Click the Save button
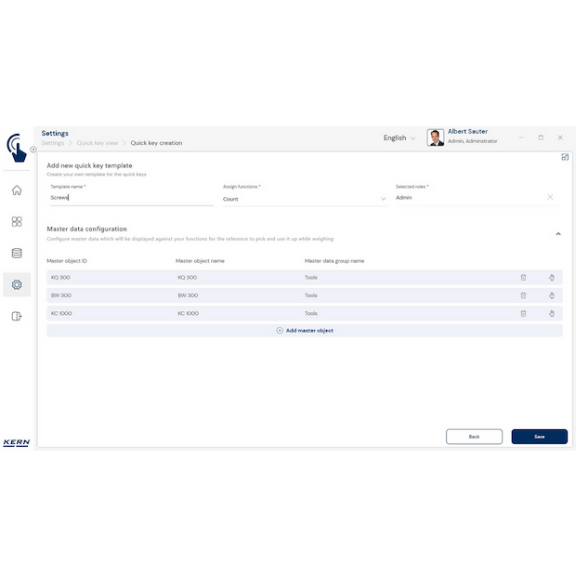The width and height of the screenshot is (576, 576). (x=539, y=436)
